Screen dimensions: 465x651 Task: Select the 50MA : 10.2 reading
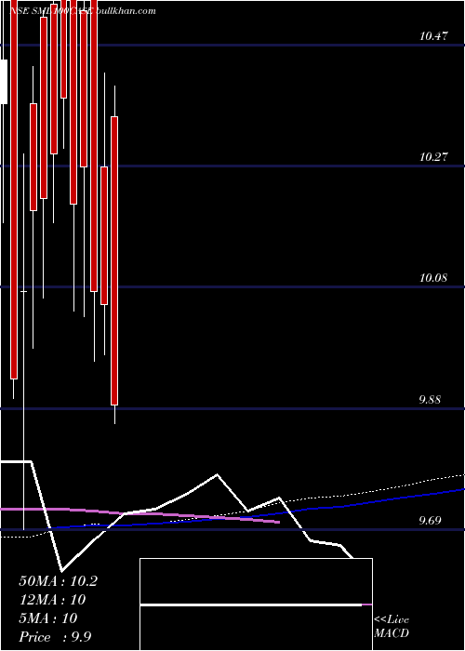point(58,581)
